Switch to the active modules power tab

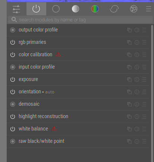[36, 9]
